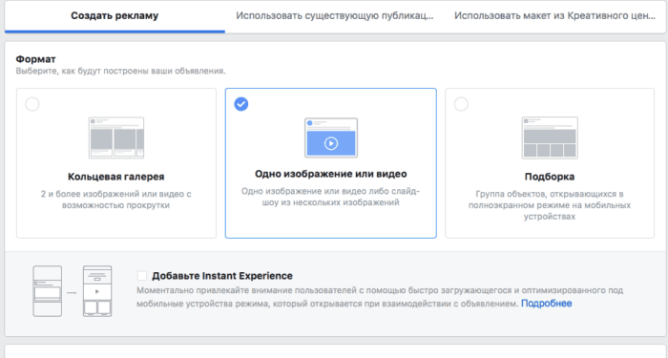Click the слайд-шоу из нескольких изображений description
Image resolution: width=668 pixels, height=358 pixels.
[331, 197]
